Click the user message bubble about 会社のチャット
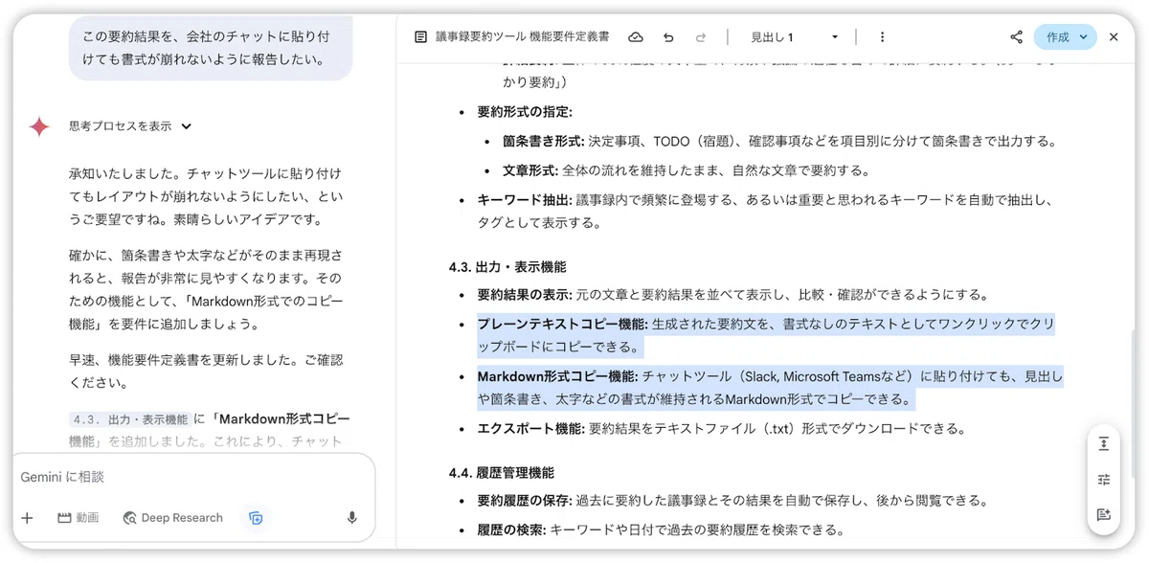The height and width of the screenshot is (563, 1149). pos(211,48)
